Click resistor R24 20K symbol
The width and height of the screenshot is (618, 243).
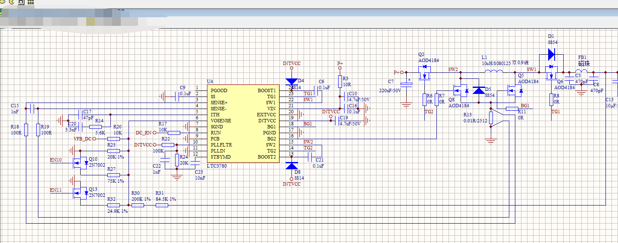(177, 160)
